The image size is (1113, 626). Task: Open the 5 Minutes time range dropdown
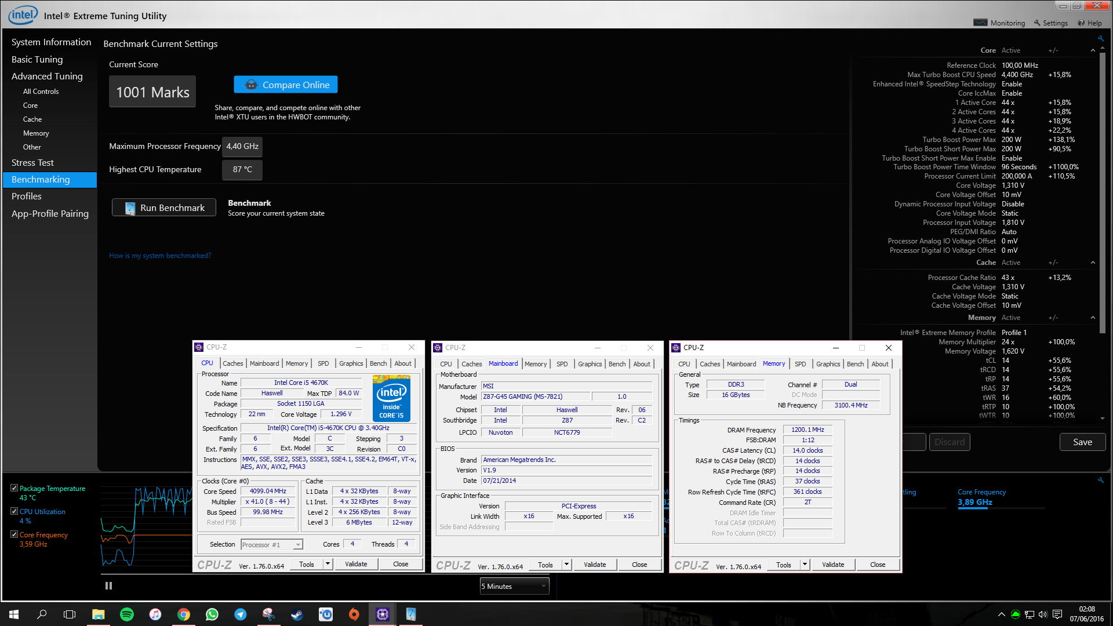point(514,587)
